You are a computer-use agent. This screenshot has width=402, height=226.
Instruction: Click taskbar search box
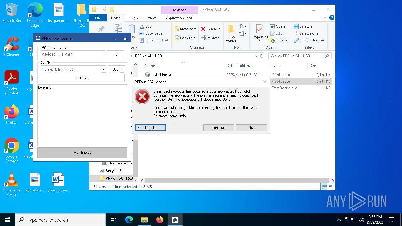pos(60,220)
